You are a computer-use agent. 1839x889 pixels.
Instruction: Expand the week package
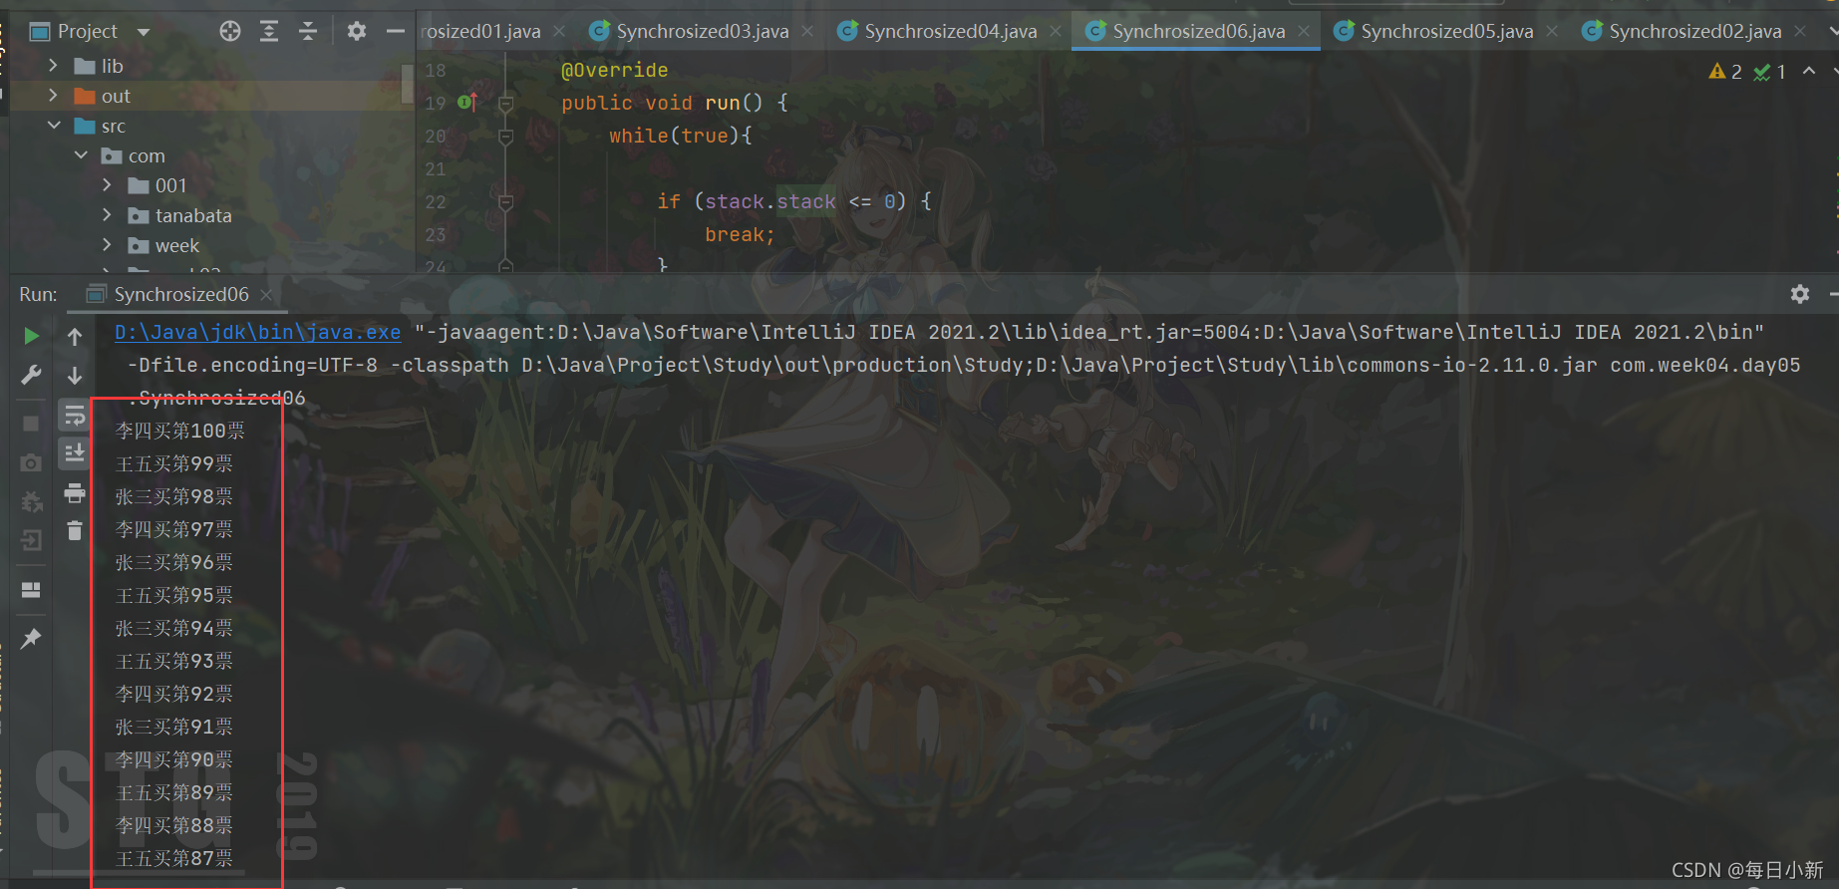108,245
